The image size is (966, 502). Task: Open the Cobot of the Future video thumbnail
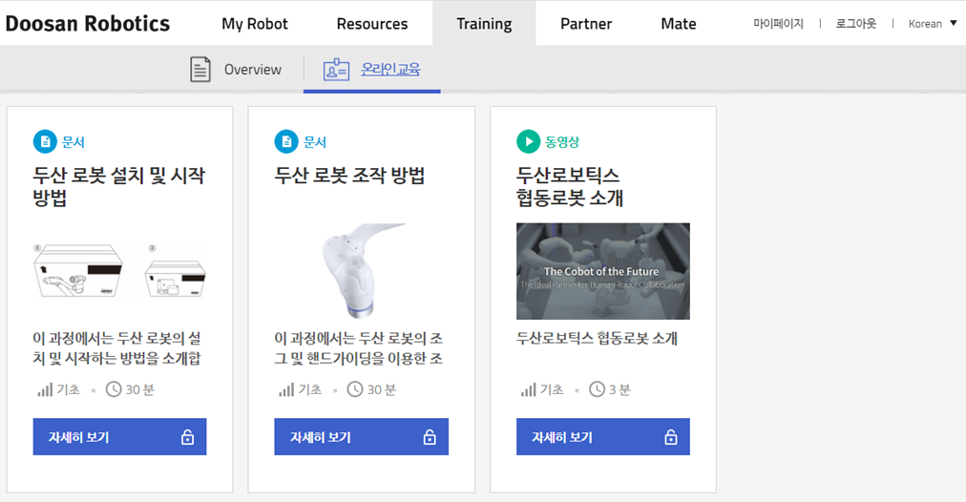602,271
